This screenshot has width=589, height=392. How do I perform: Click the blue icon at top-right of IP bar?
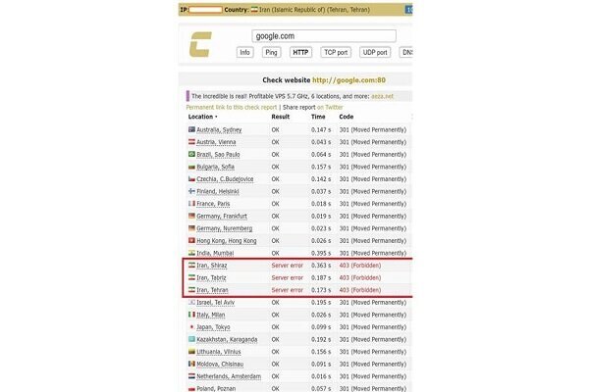click(x=408, y=10)
